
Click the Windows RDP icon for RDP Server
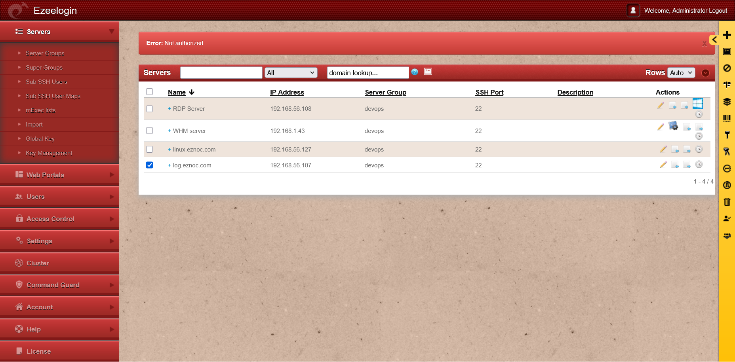coord(697,104)
